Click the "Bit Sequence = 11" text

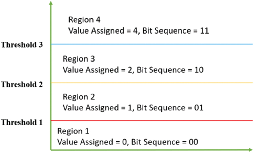[x=175, y=31]
